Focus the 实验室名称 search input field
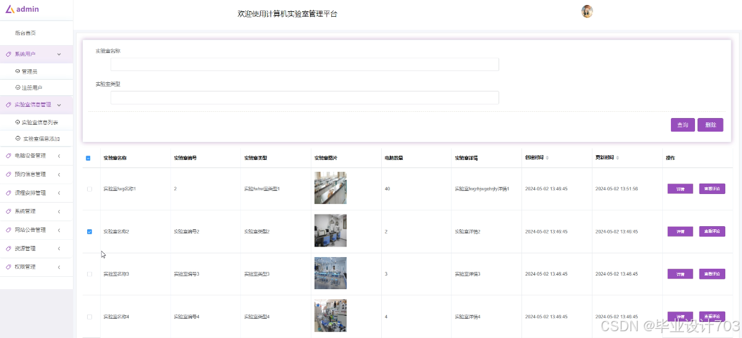 click(305, 64)
